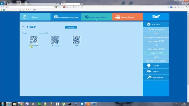Click the Сохранить button

[x=71, y=27]
